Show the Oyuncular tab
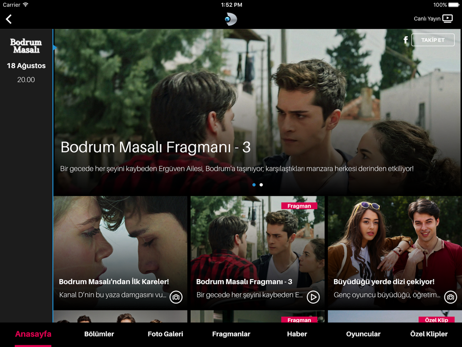Viewport: 462px width, 347px height. point(363,334)
